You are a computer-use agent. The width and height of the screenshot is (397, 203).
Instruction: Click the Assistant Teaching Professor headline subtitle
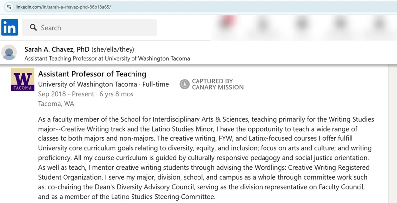pos(107,58)
